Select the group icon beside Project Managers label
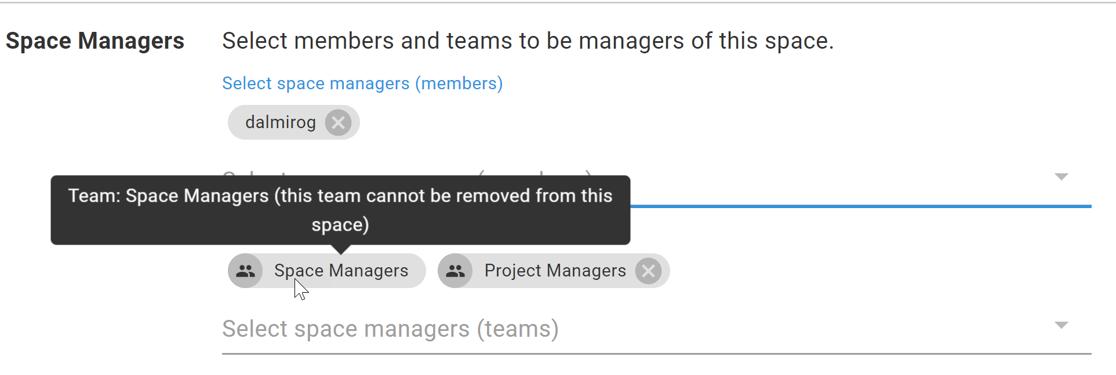 (x=455, y=270)
